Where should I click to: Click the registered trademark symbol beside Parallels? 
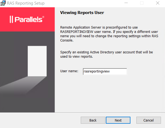[x=43, y=17]
